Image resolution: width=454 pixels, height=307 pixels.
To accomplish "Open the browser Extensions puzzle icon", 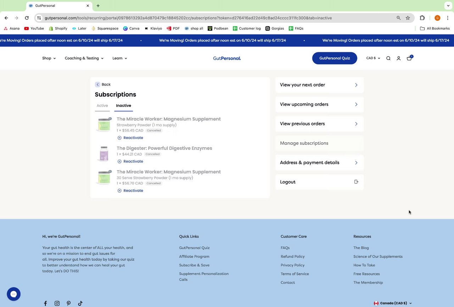I will (422, 18).
